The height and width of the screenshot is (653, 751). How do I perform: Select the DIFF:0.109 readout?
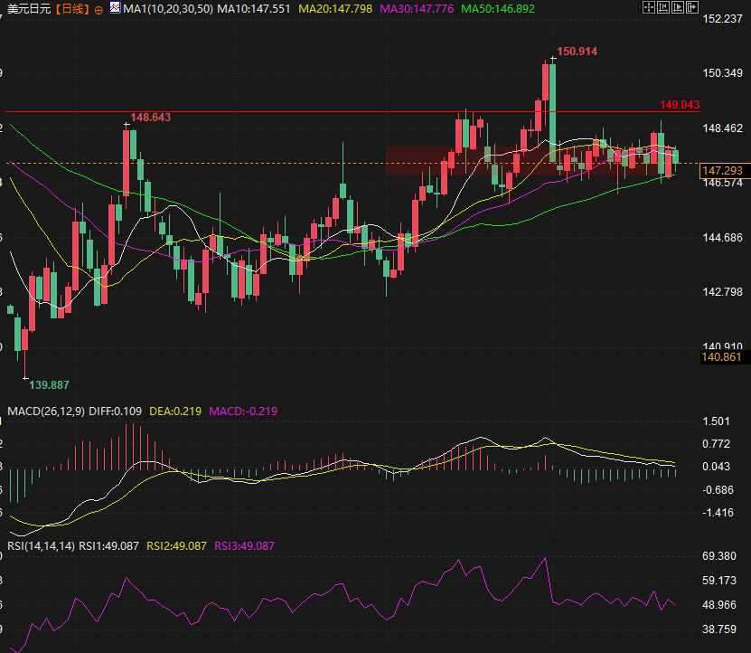coord(116,412)
